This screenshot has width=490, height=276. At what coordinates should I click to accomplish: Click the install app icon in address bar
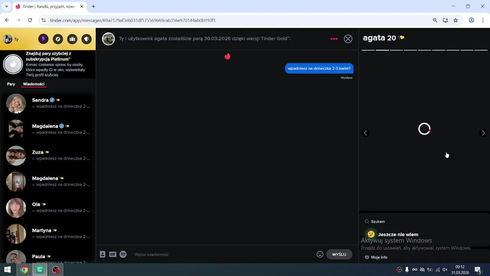coord(445,20)
